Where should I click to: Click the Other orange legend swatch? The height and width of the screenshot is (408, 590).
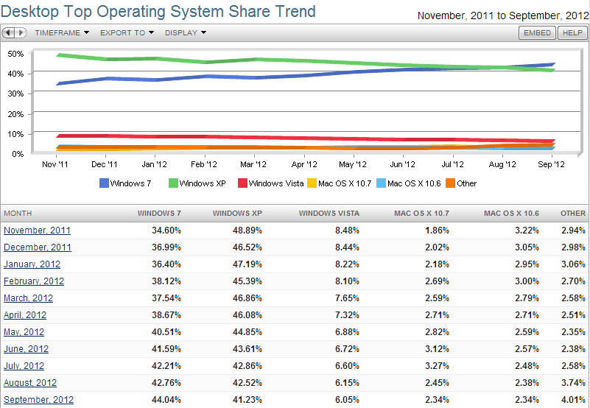click(450, 183)
